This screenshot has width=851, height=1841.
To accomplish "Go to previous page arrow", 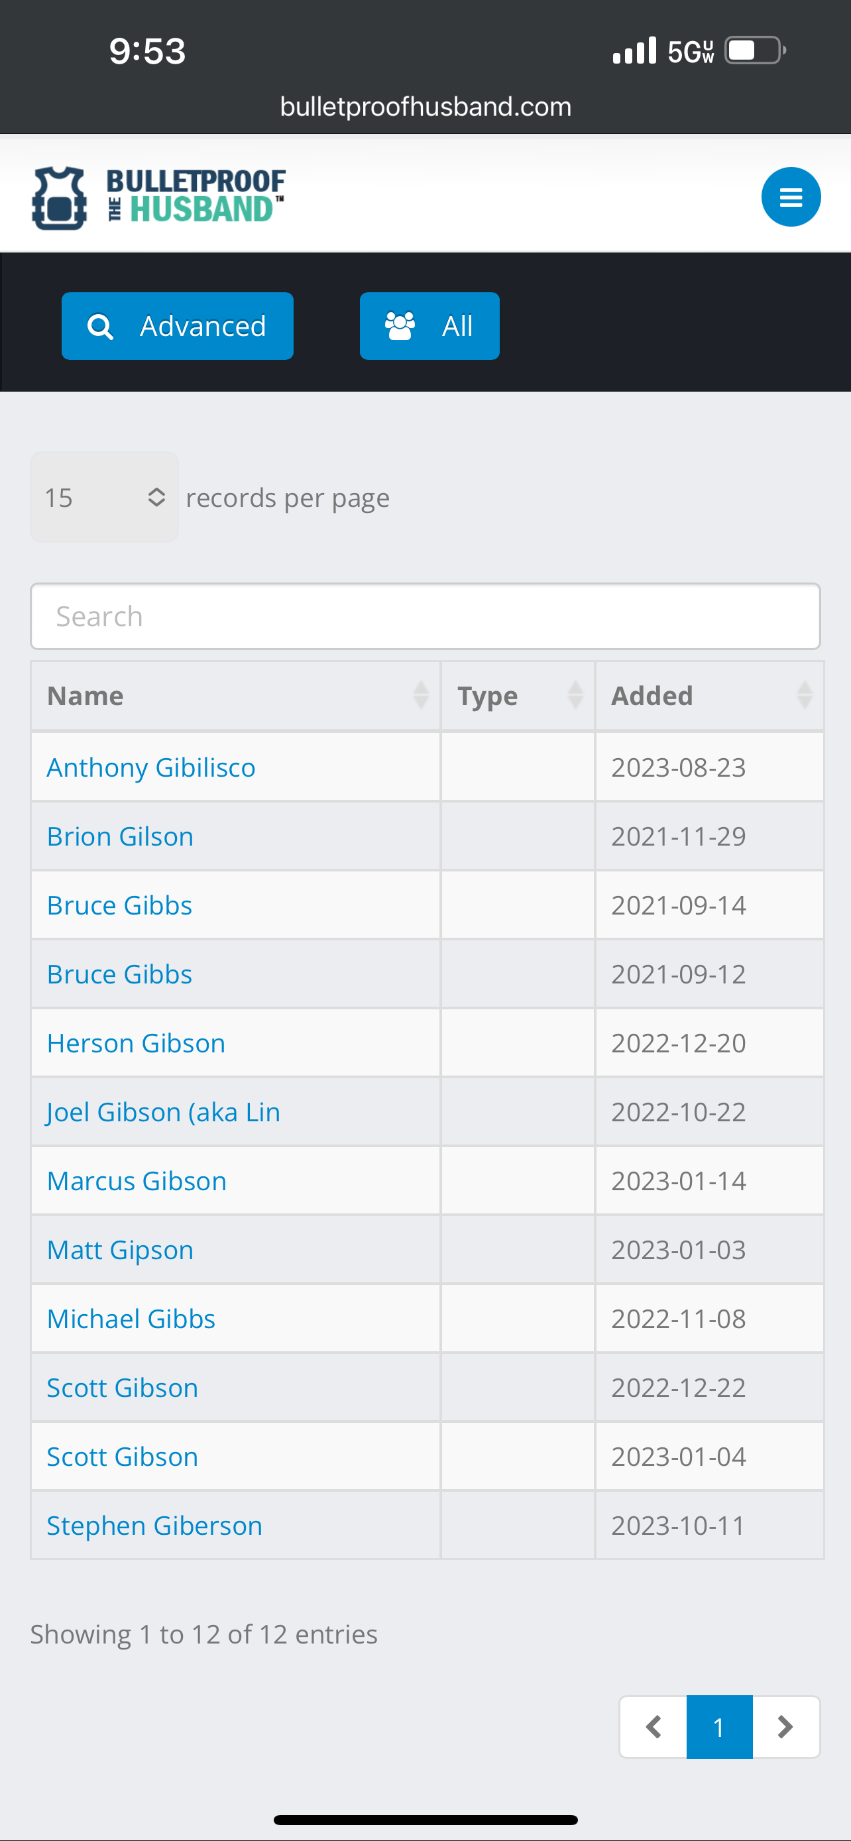I will pos(653,1726).
